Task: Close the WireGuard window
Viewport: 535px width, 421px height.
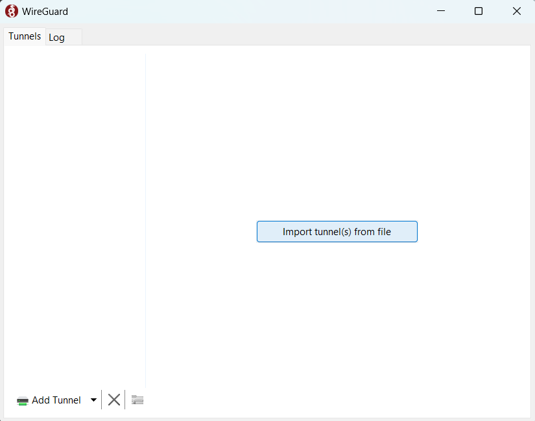Action: (x=517, y=11)
